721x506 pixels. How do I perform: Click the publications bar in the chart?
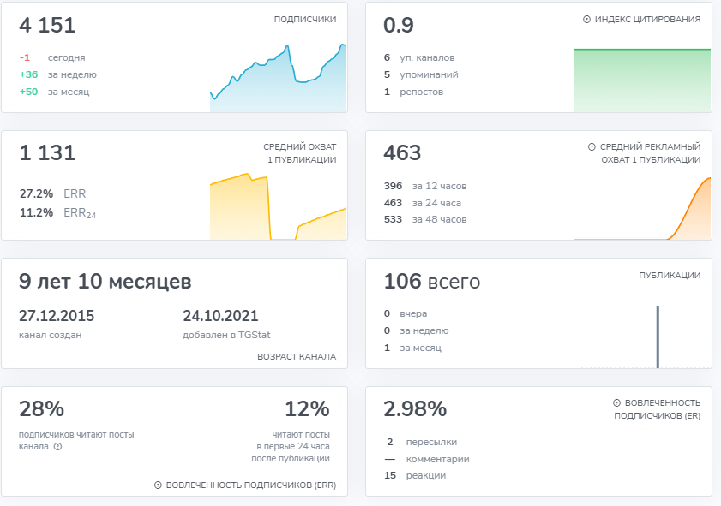(658, 336)
